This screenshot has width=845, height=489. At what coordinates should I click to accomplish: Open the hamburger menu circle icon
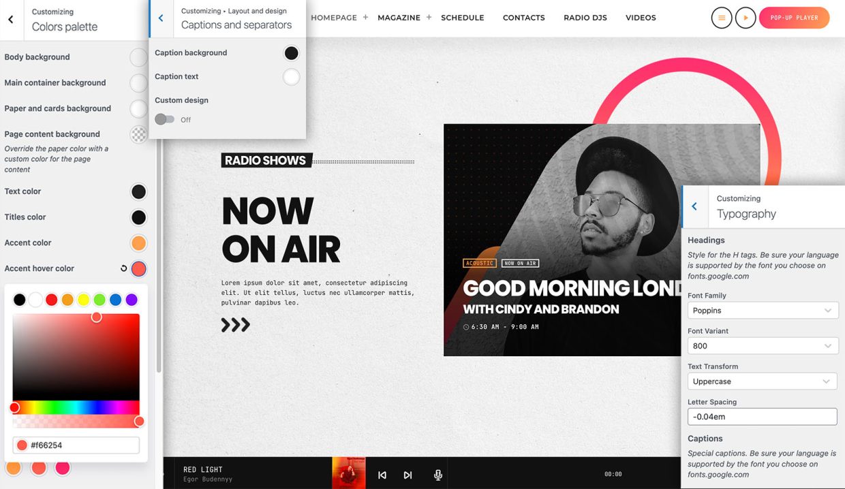click(722, 18)
